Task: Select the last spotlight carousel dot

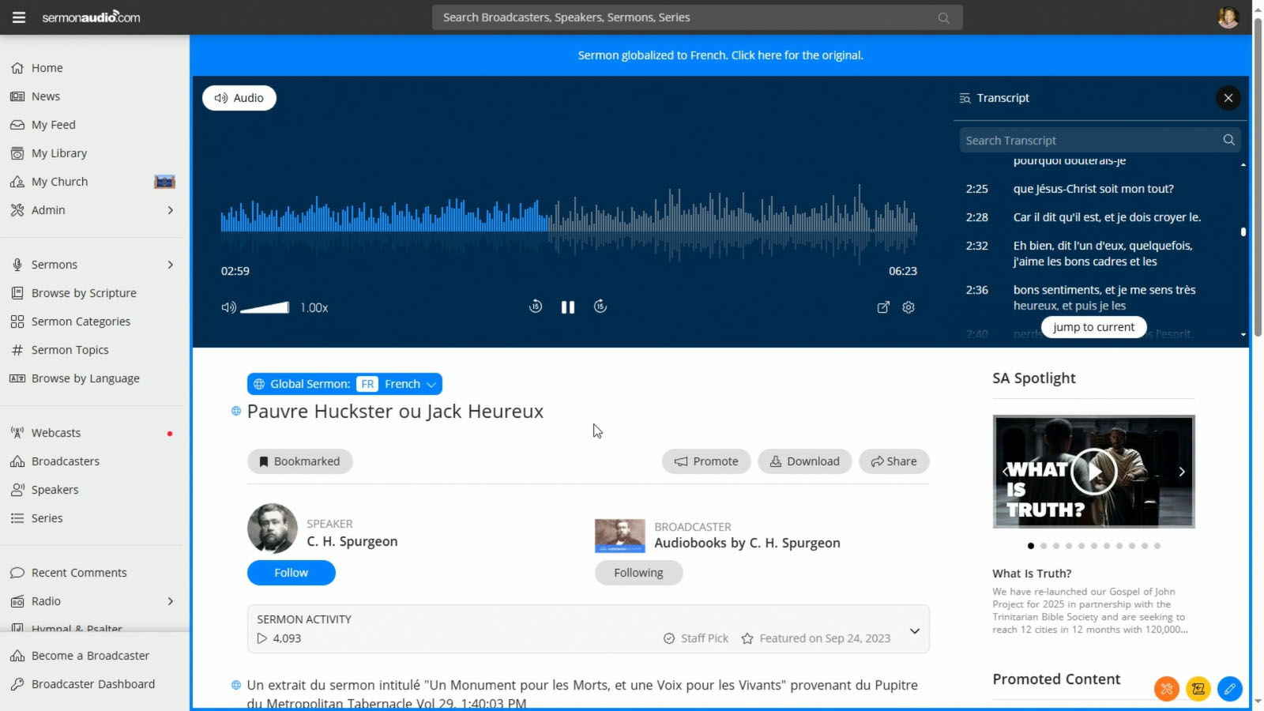Action: pos(1157,546)
